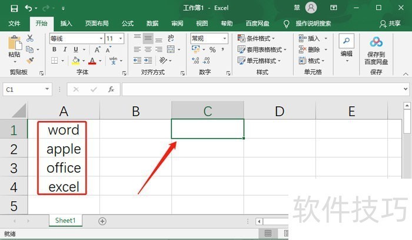The width and height of the screenshot is (412, 240).
Task: Open 单元格样式 cell styles menu
Action: tap(259, 61)
